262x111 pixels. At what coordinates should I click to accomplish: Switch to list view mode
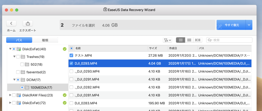pyautogui.click(x=180, y=40)
